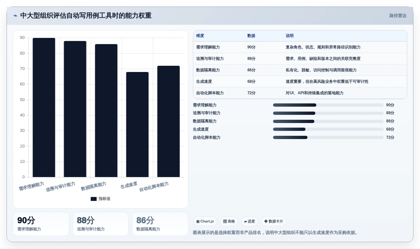Click the 数据卡片 tag chip
Viewport: 420px width, 249px height.
(x=274, y=221)
